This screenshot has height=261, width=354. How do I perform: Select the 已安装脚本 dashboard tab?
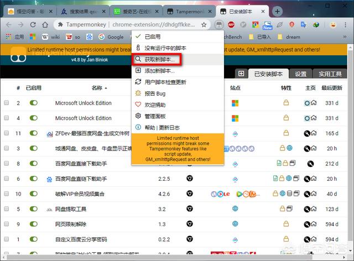[x=268, y=74]
